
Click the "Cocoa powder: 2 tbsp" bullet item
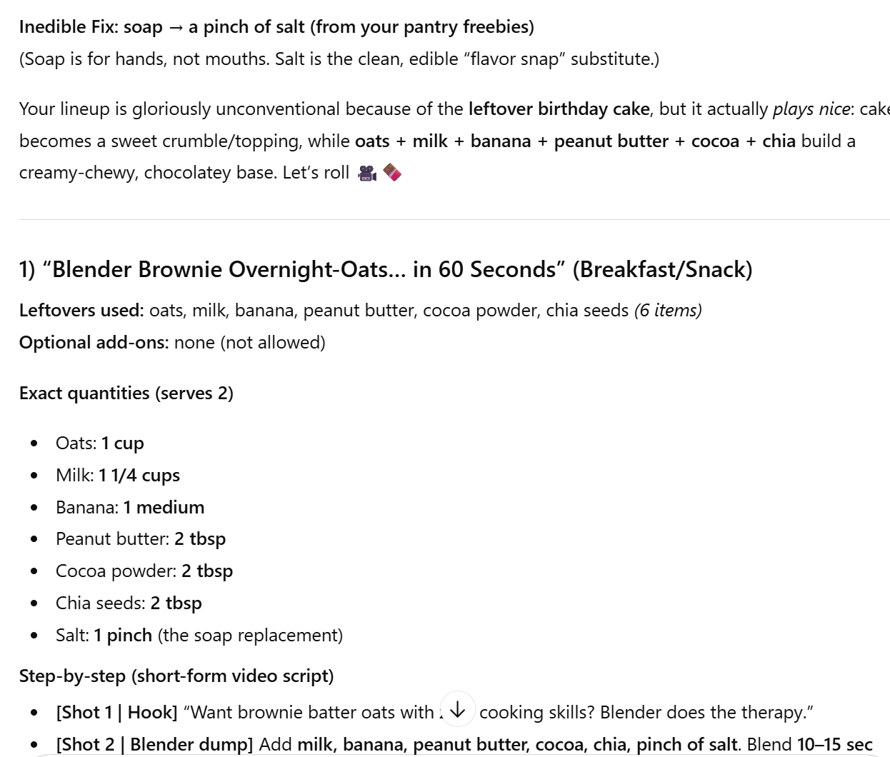pyautogui.click(x=144, y=571)
